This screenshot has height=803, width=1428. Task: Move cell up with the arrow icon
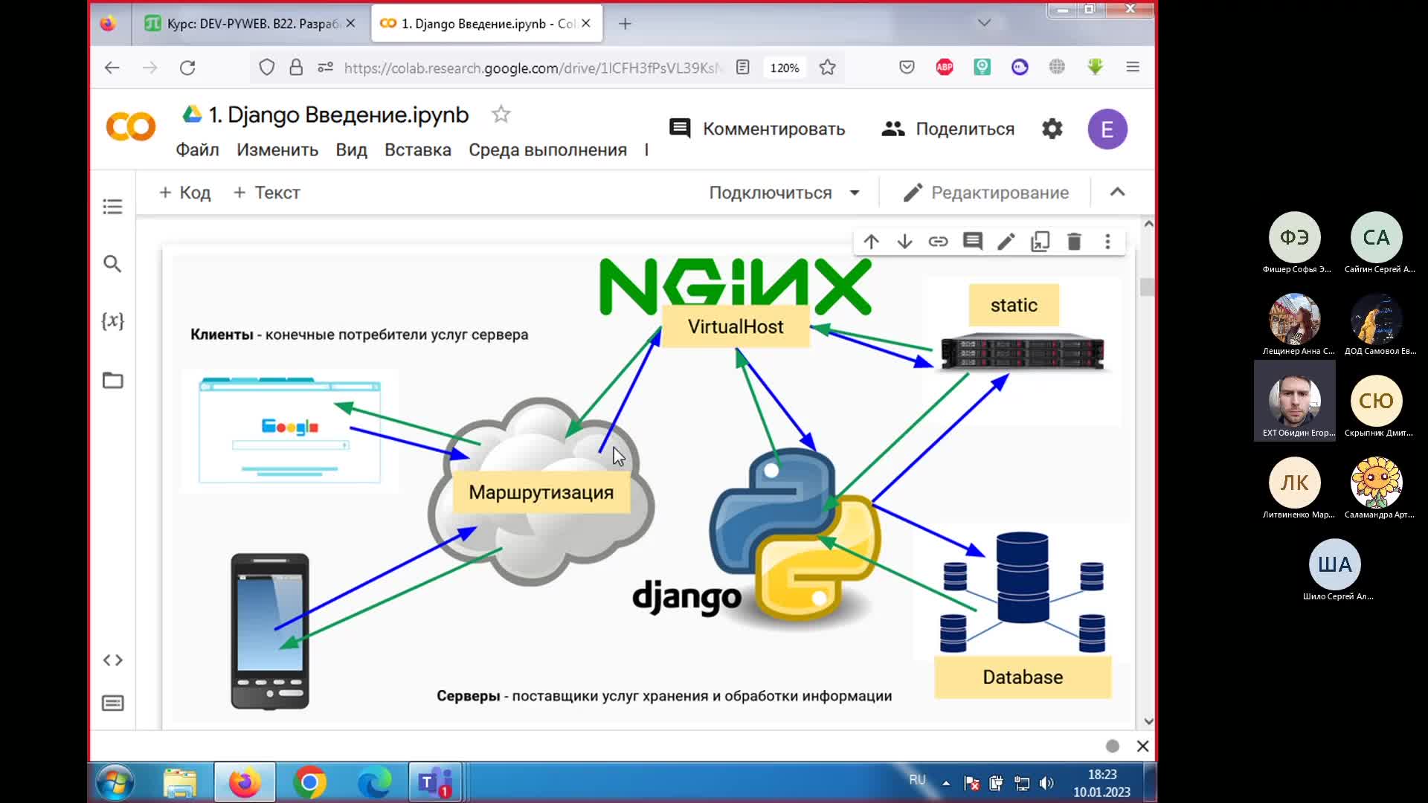pos(871,242)
